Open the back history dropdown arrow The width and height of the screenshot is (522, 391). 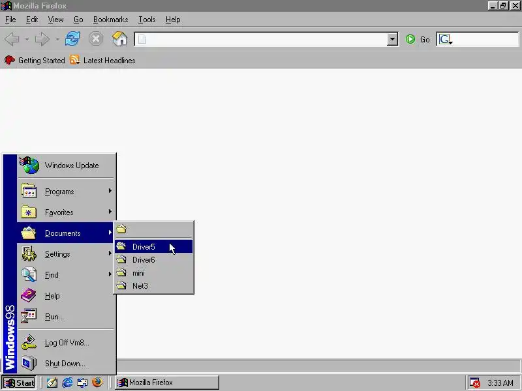pos(27,40)
